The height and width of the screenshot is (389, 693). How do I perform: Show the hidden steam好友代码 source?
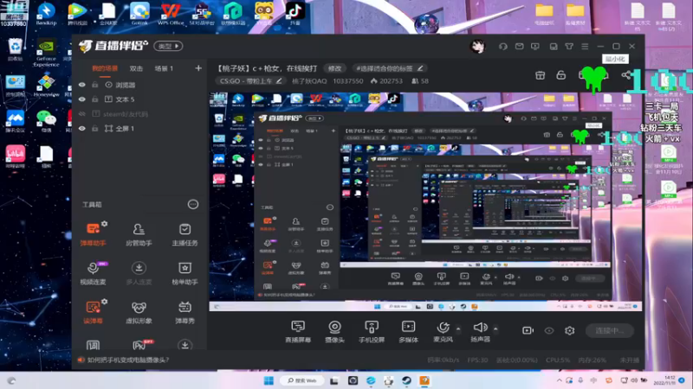coord(82,114)
